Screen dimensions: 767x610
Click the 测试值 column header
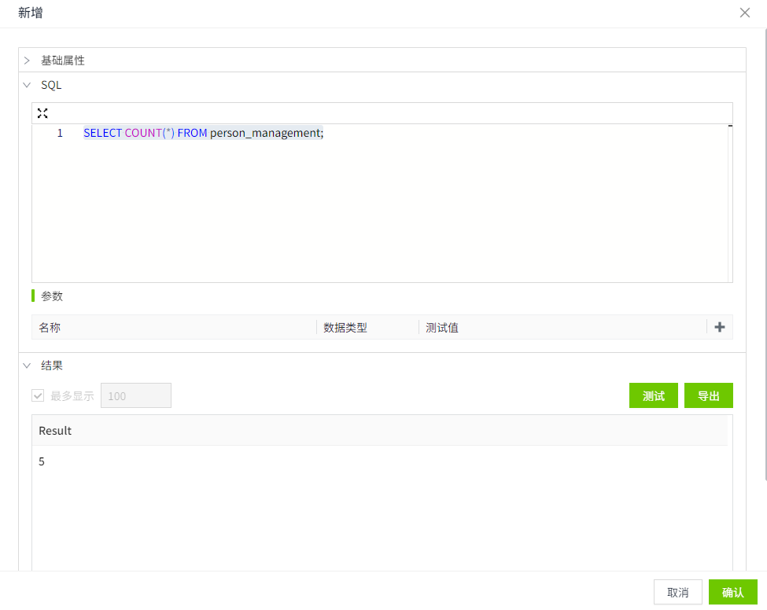442,328
